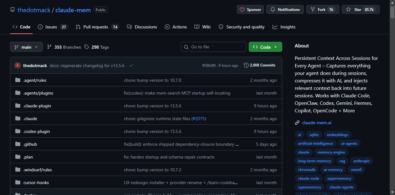Click the folder icon for .agent/rules
This screenshot has height=195, width=395.
[x=18, y=80]
